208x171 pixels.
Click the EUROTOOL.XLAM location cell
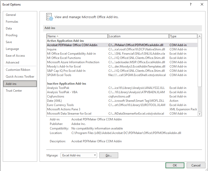point(137,105)
